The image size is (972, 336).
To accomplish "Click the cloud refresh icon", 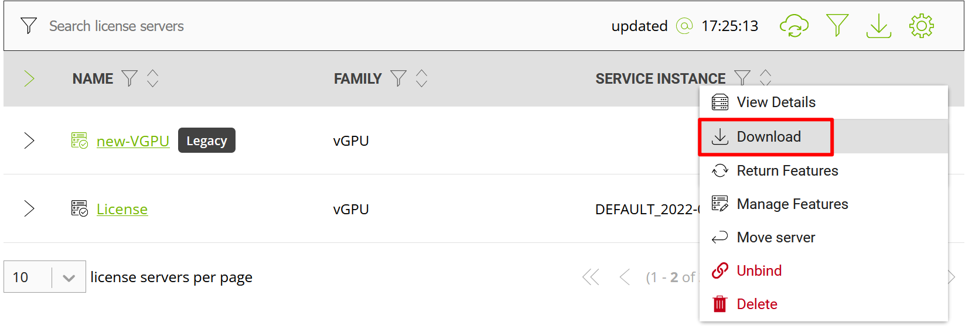I will (x=794, y=26).
